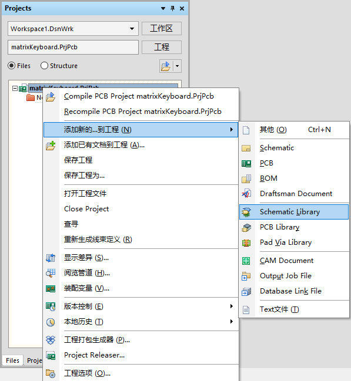
Task: Click the Ctrl+N shortcut text of 其他
Action: point(319,130)
